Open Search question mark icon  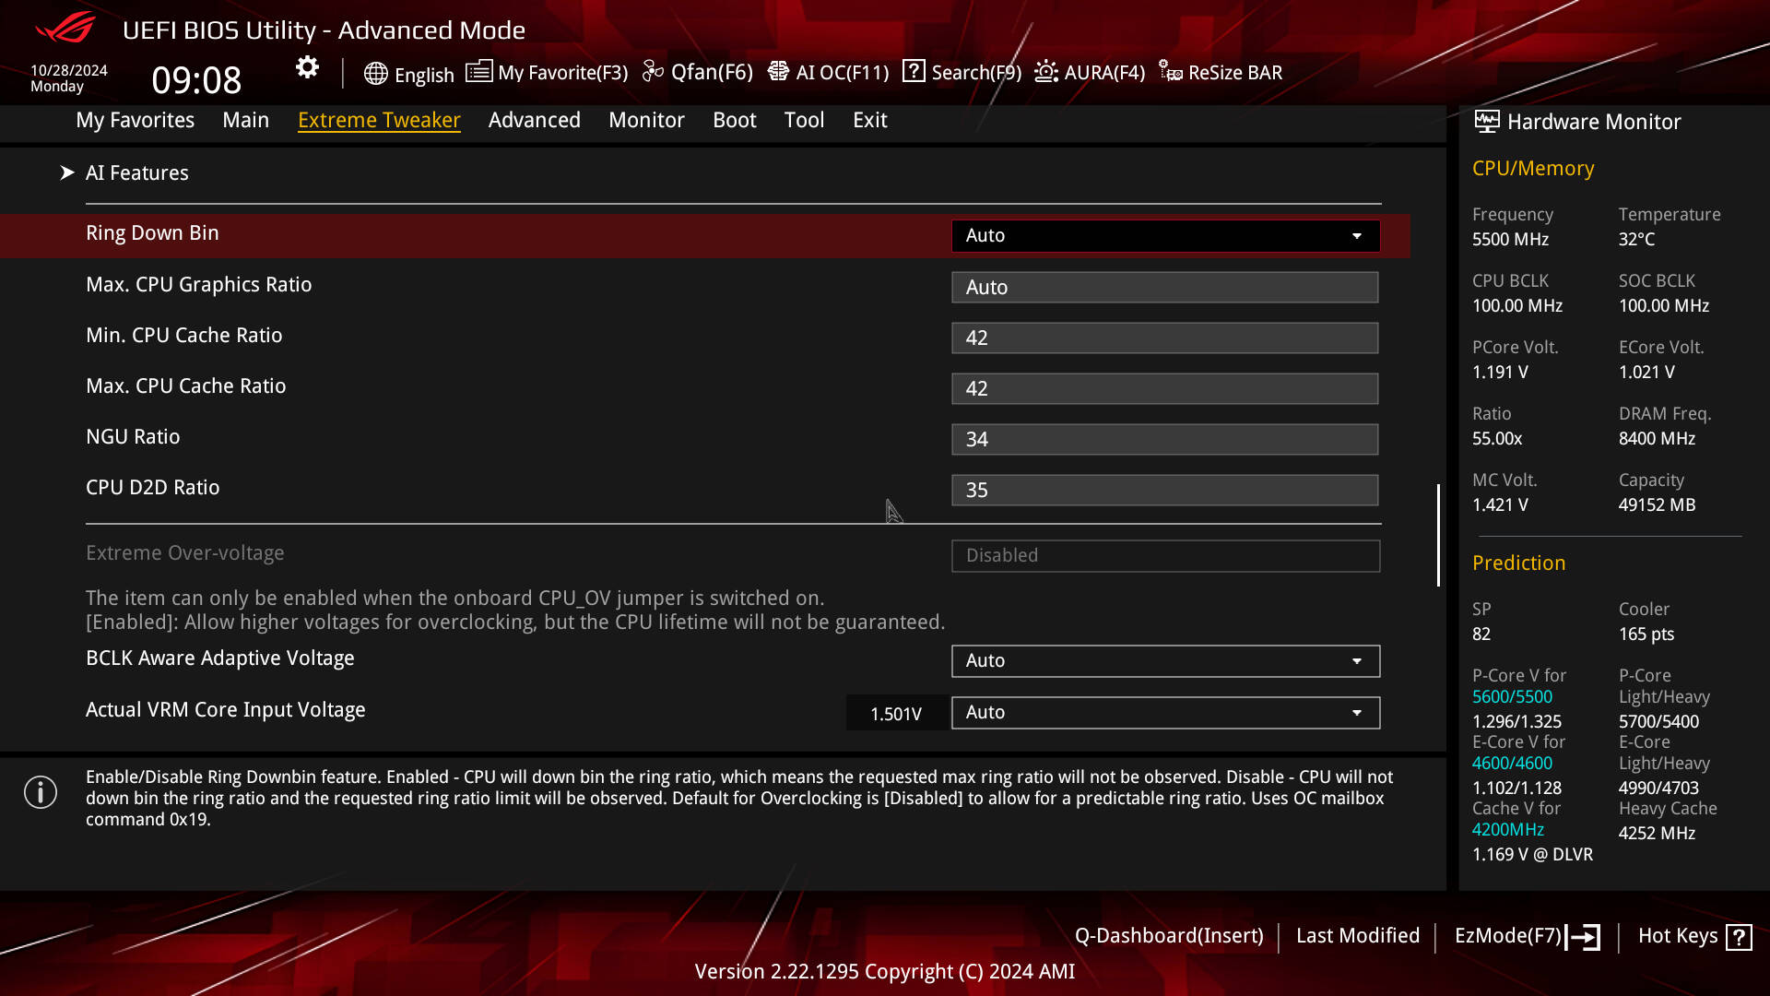click(914, 72)
